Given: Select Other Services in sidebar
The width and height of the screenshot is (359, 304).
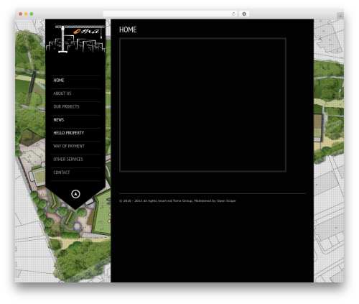Looking at the screenshot, I should point(68,160).
